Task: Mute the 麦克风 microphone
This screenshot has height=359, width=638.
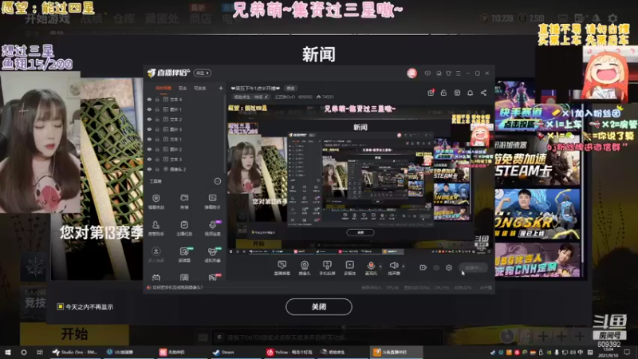Action: pos(371,268)
